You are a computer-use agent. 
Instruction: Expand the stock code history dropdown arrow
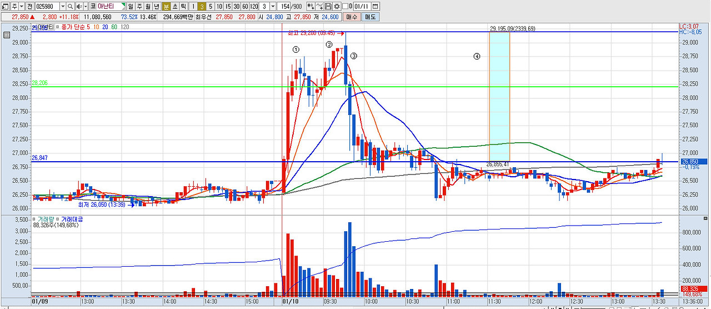pyautogui.click(x=63, y=7)
